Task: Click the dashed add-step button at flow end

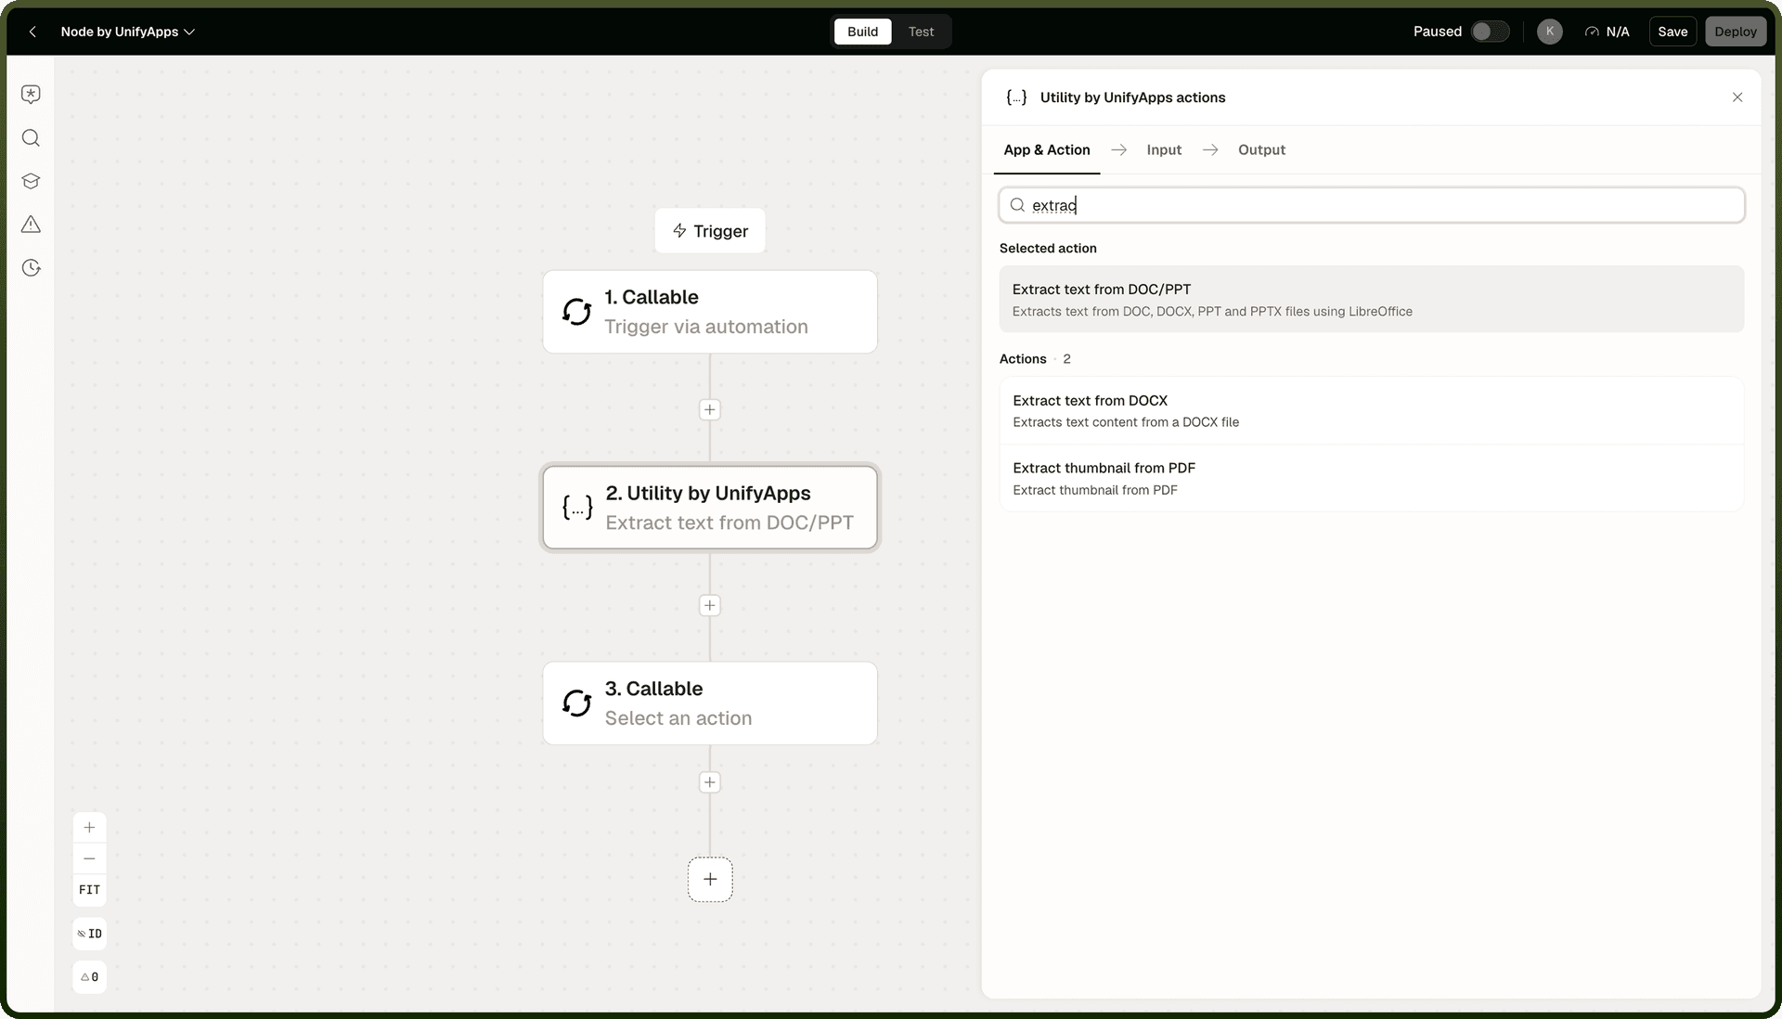Action: [x=710, y=880]
